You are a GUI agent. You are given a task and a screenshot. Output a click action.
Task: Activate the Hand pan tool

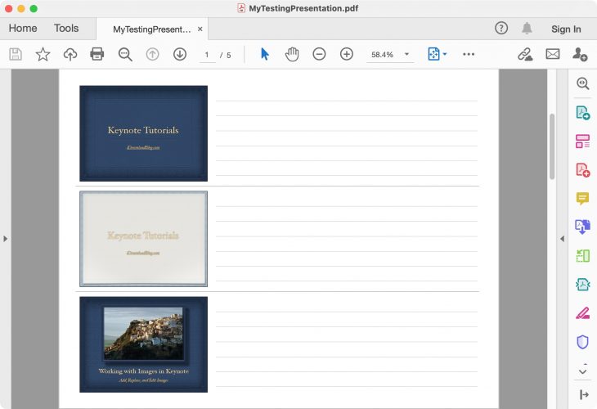pyautogui.click(x=292, y=54)
